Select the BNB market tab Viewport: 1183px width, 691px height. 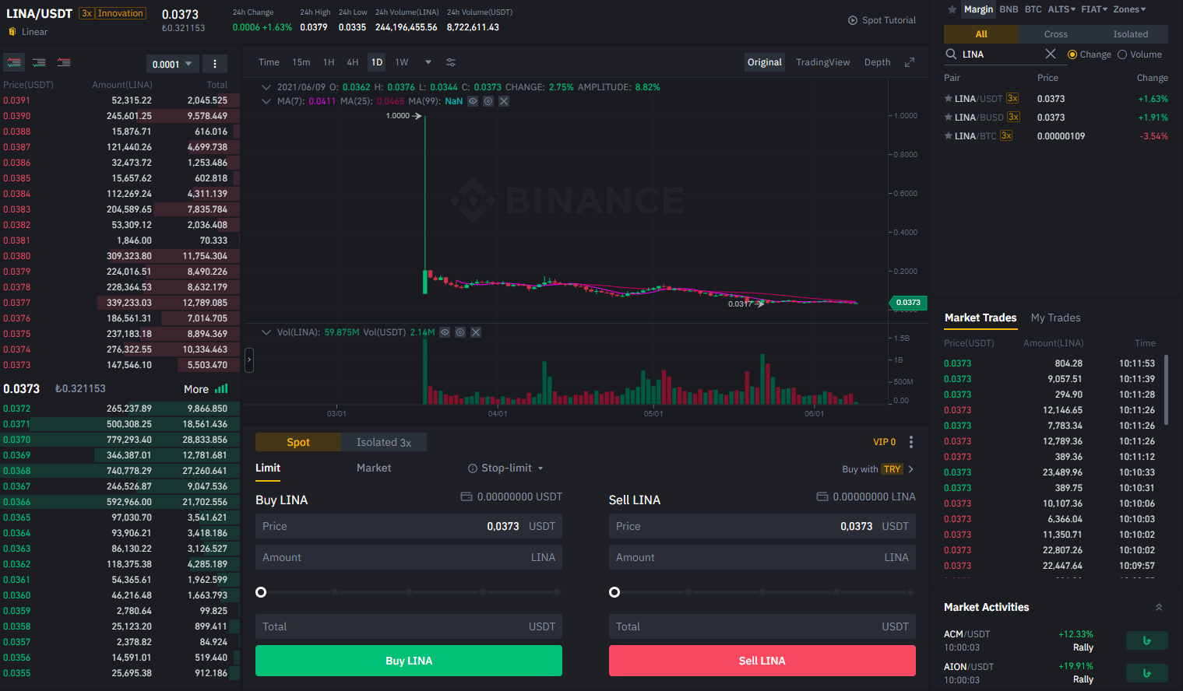tap(1009, 9)
